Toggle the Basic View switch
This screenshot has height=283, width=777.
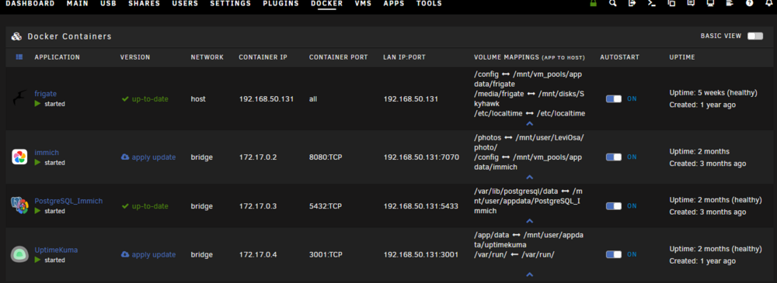755,36
